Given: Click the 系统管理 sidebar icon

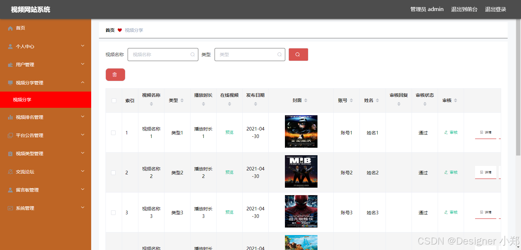Looking at the screenshot, I should click(x=10, y=208).
